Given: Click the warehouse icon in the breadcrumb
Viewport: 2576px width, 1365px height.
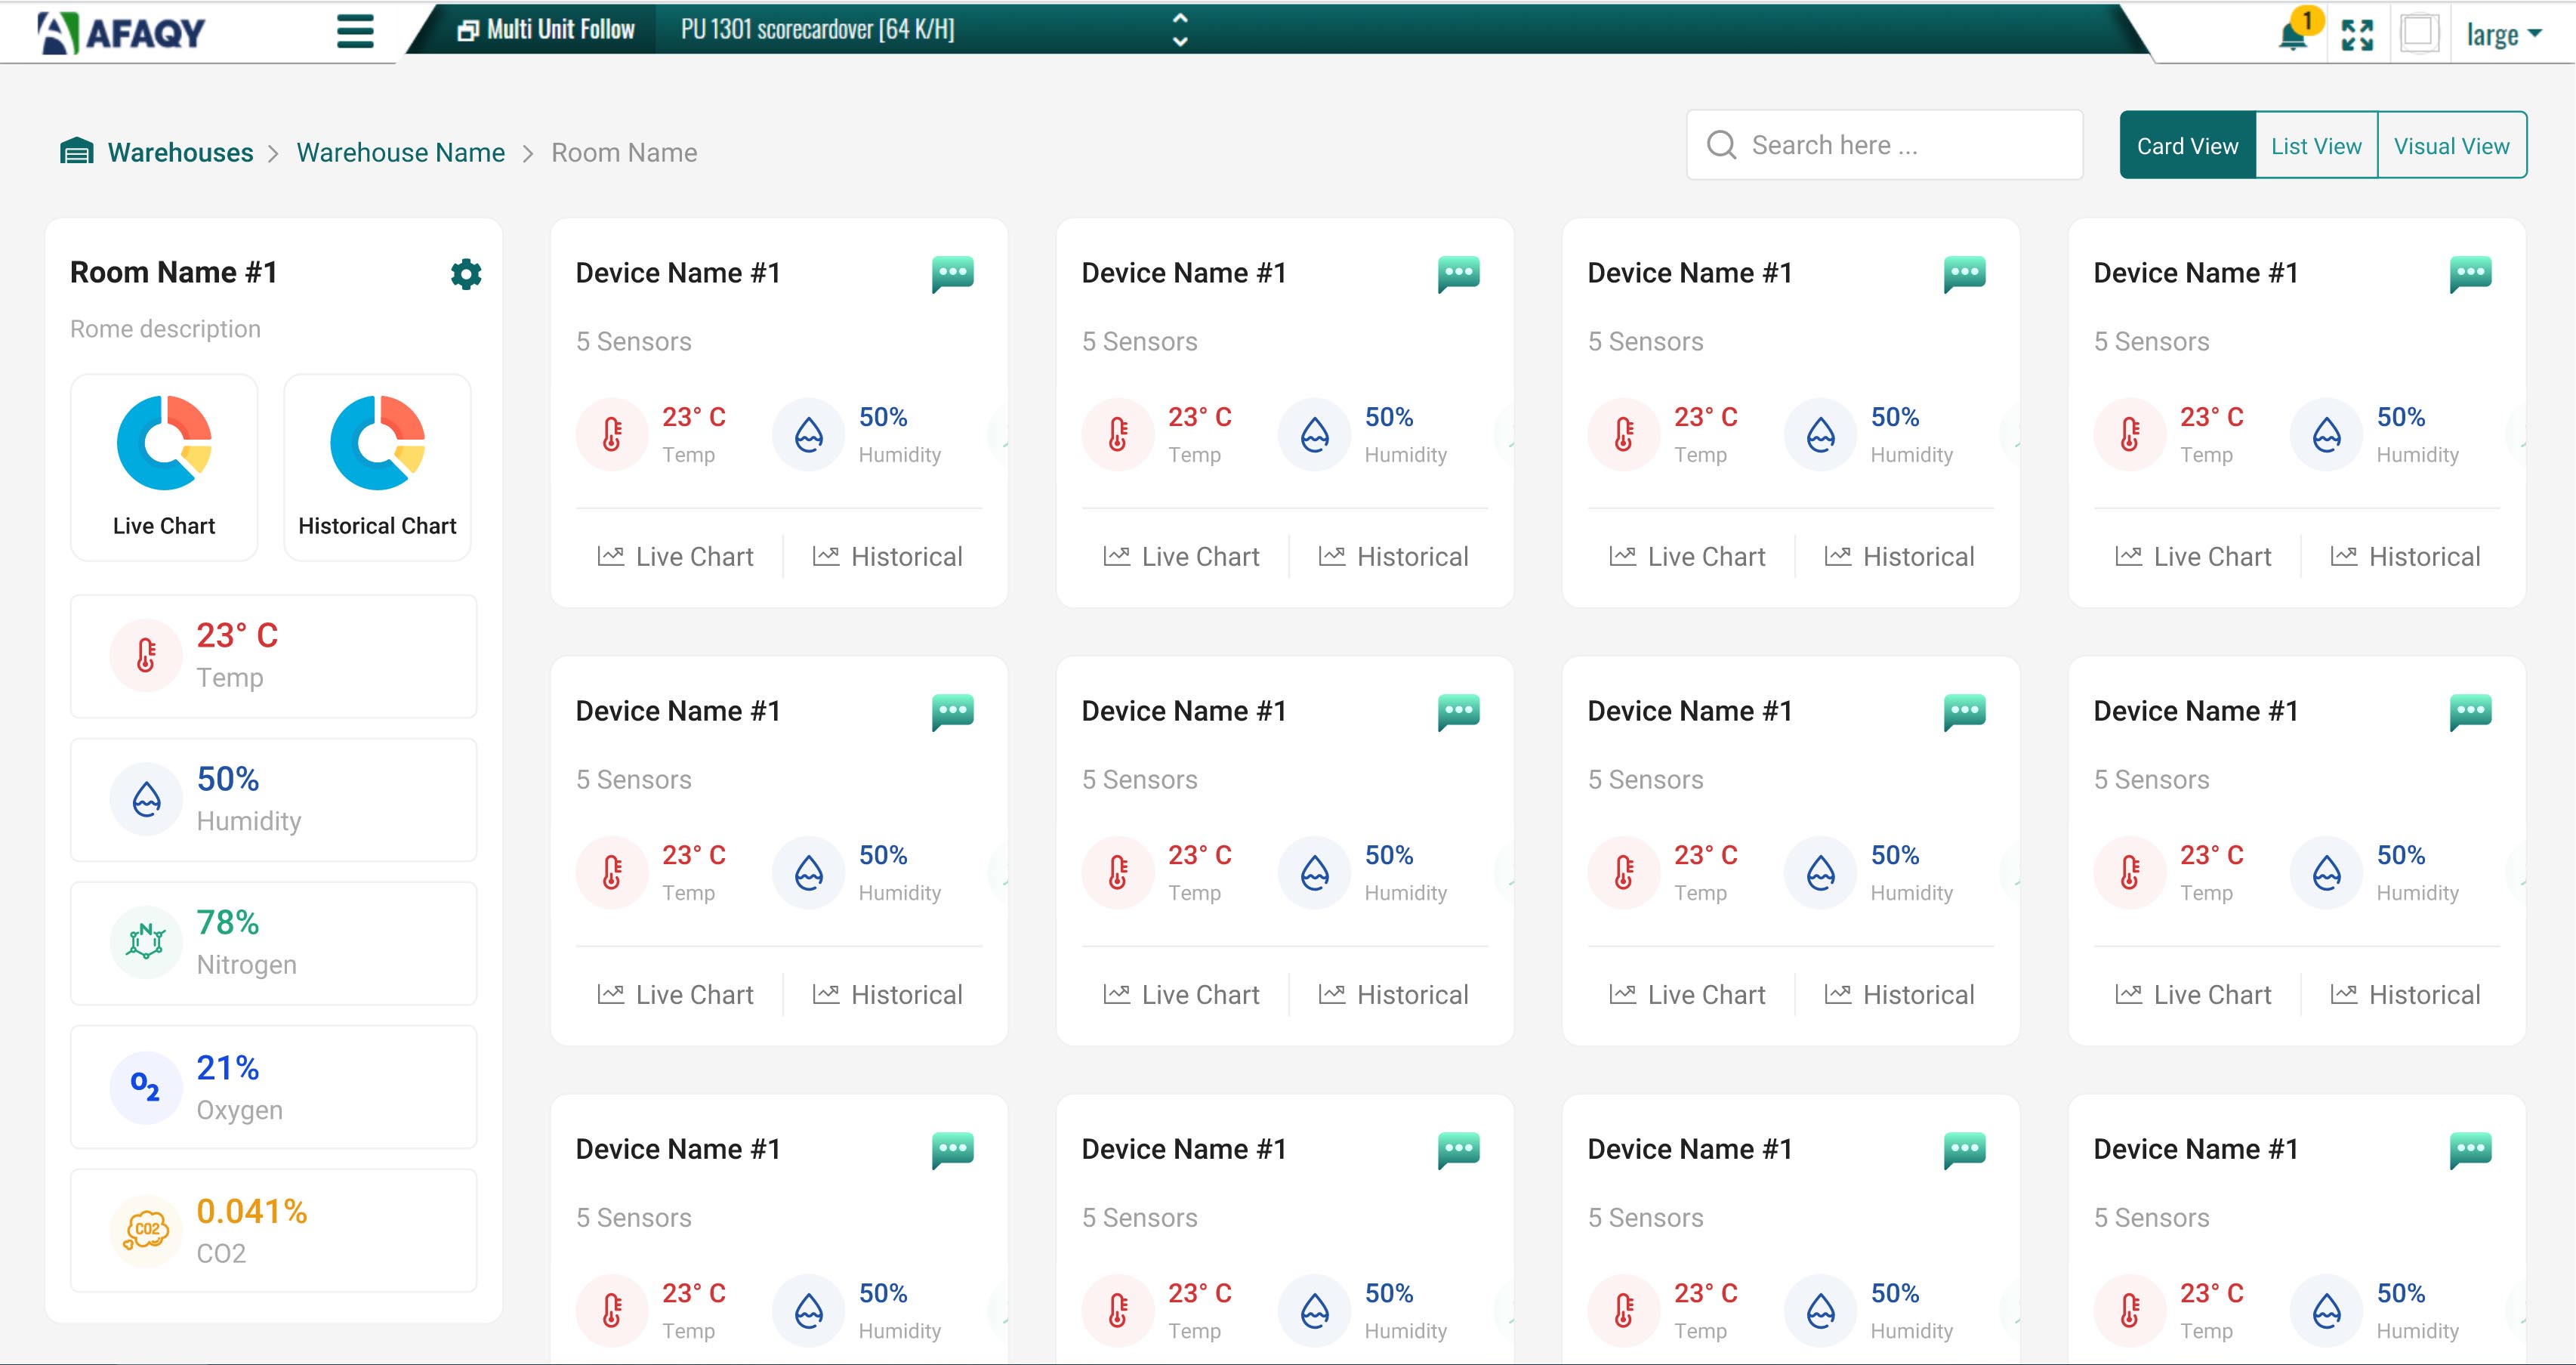Looking at the screenshot, I should pyautogui.click(x=77, y=152).
